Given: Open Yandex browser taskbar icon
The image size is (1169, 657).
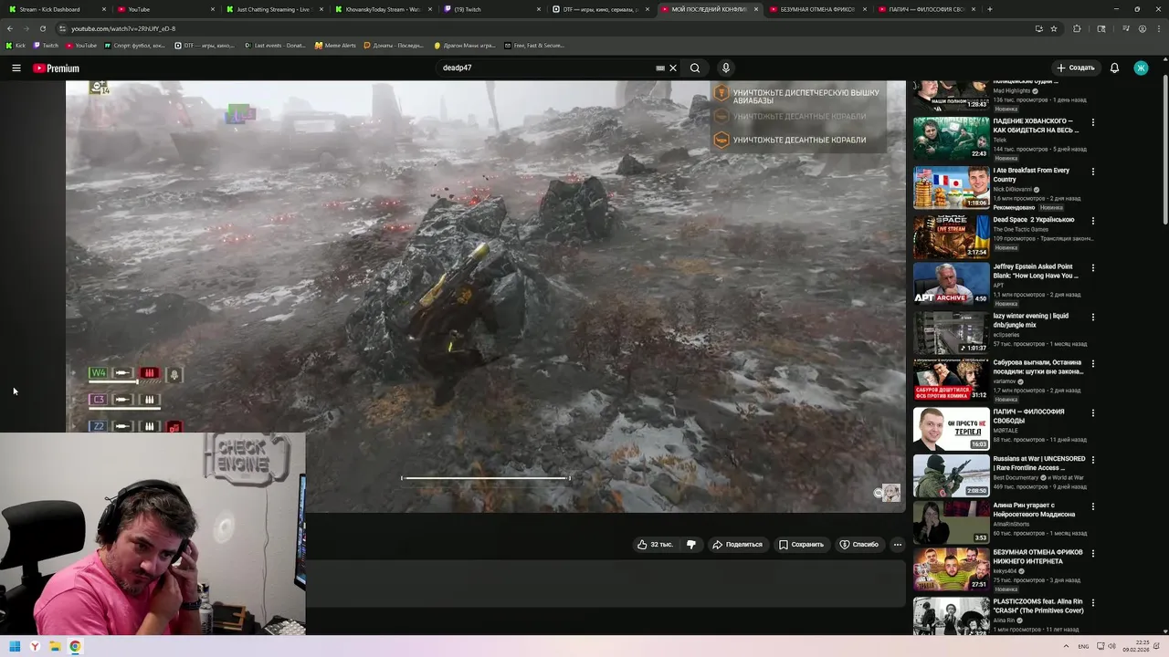Looking at the screenshot, I should coord(35,646).
